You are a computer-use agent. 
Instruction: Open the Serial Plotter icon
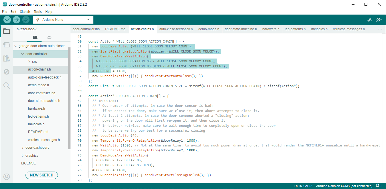tap(370, 20)
